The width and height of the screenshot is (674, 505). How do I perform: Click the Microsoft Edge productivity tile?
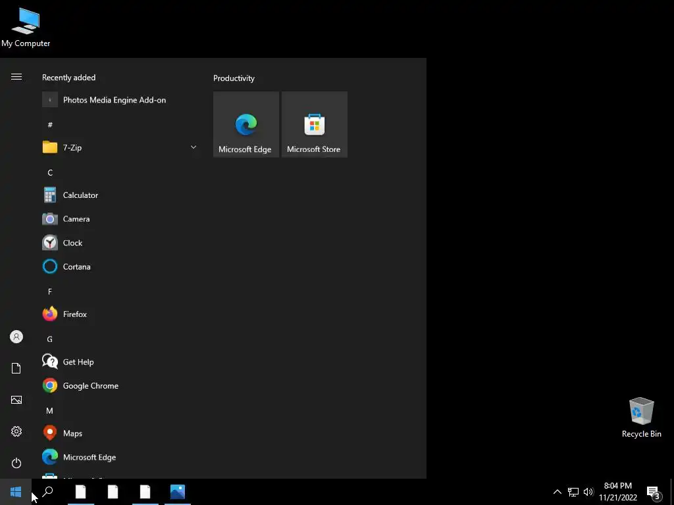click(x=246, y=124)
